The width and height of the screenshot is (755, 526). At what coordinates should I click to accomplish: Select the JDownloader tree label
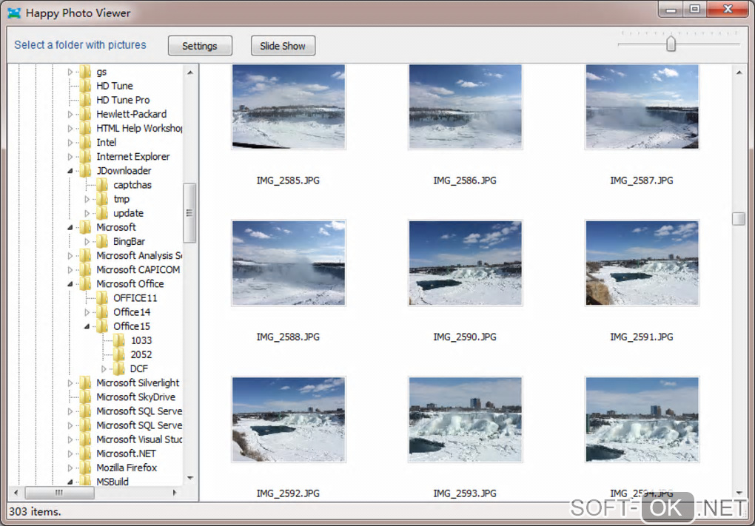click(x=124, y=171)
